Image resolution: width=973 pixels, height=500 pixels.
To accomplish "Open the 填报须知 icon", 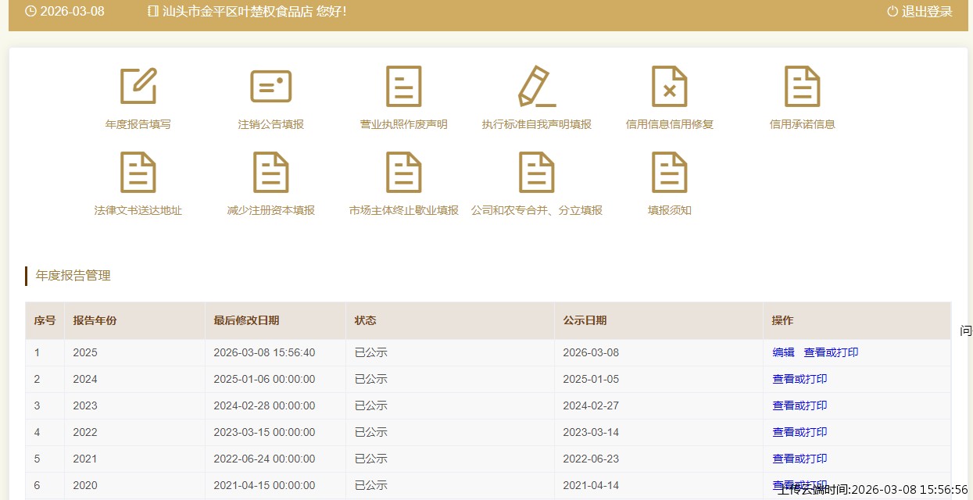I will [x=669, y=173].
